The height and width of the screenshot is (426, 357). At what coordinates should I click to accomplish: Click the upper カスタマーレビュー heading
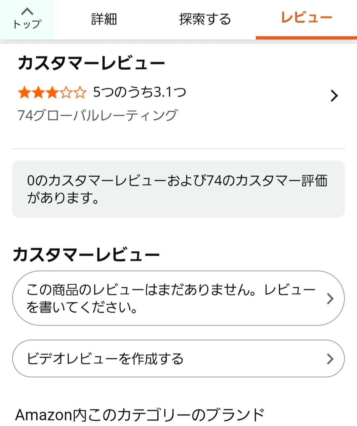[x=91, y=63]
